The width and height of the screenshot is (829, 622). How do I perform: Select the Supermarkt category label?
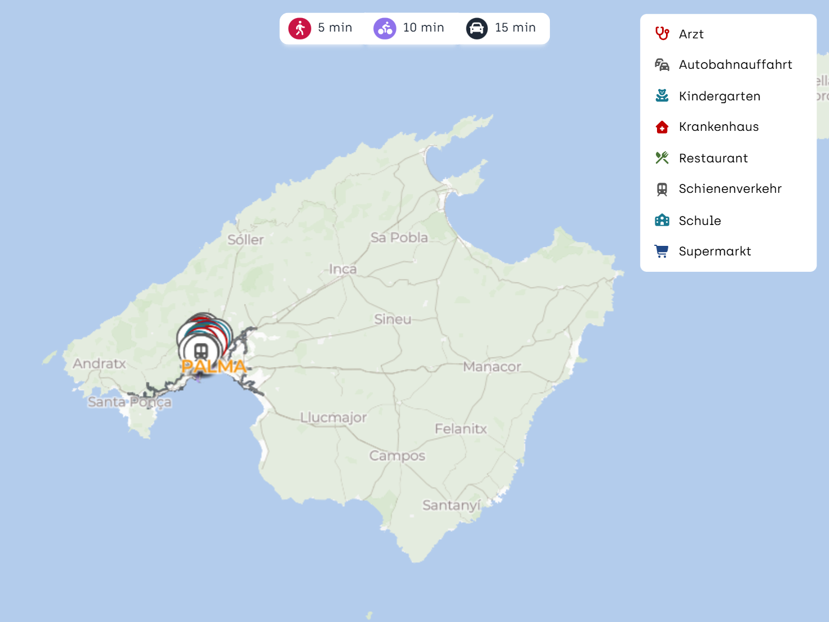(x=715, y=252)
